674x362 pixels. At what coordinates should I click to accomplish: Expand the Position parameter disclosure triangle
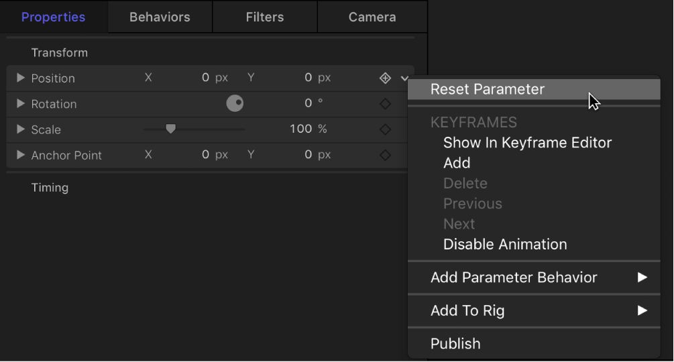click(20, 78)
